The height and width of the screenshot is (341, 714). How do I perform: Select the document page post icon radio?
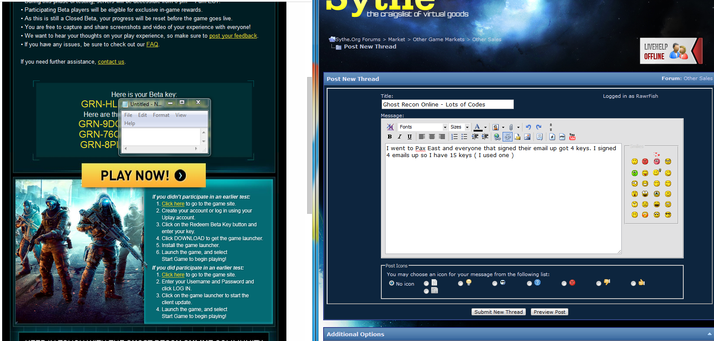[426, 283]
